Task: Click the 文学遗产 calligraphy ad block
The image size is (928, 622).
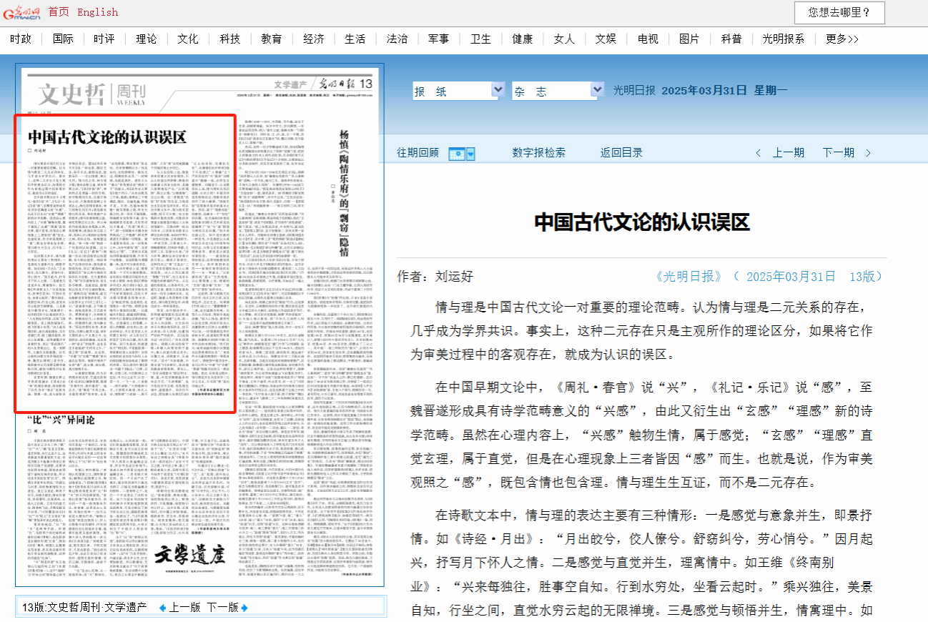Action: 191,556
